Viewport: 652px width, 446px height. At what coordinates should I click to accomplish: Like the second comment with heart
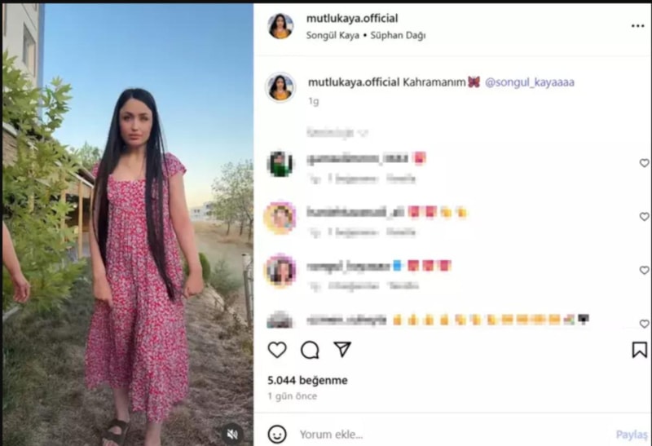coord(644,217)
